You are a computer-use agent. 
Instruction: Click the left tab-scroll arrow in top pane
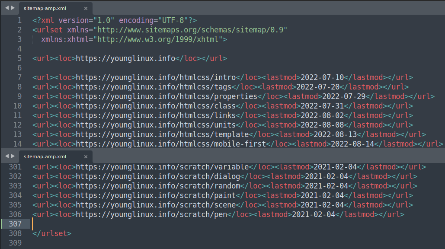pyautogui.click(x=7, y=8)
